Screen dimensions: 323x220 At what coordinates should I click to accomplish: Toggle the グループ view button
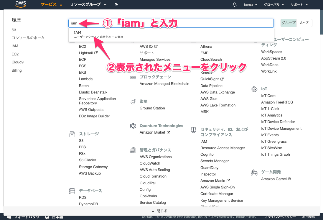(x=288, y=23)
